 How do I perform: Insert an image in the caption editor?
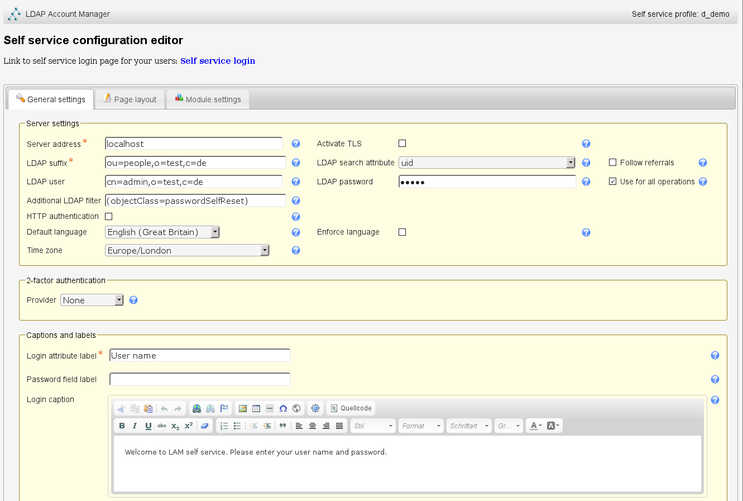pyautogui.click(x=243, y=408)
